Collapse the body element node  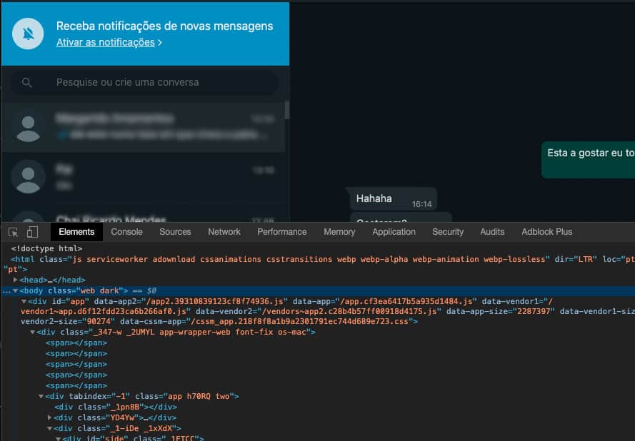point(16,290)
